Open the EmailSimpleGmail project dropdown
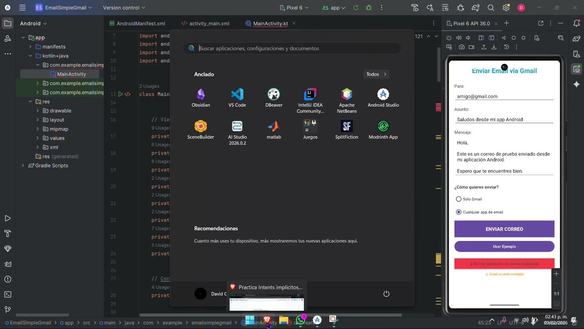Image resolution: width=584 pixels, height=329 pixels. [x=63, y=8]
